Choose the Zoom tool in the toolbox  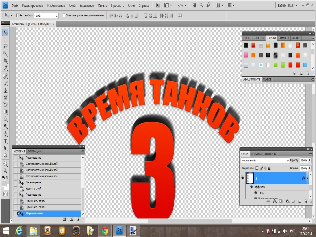(x=6, y=170)
